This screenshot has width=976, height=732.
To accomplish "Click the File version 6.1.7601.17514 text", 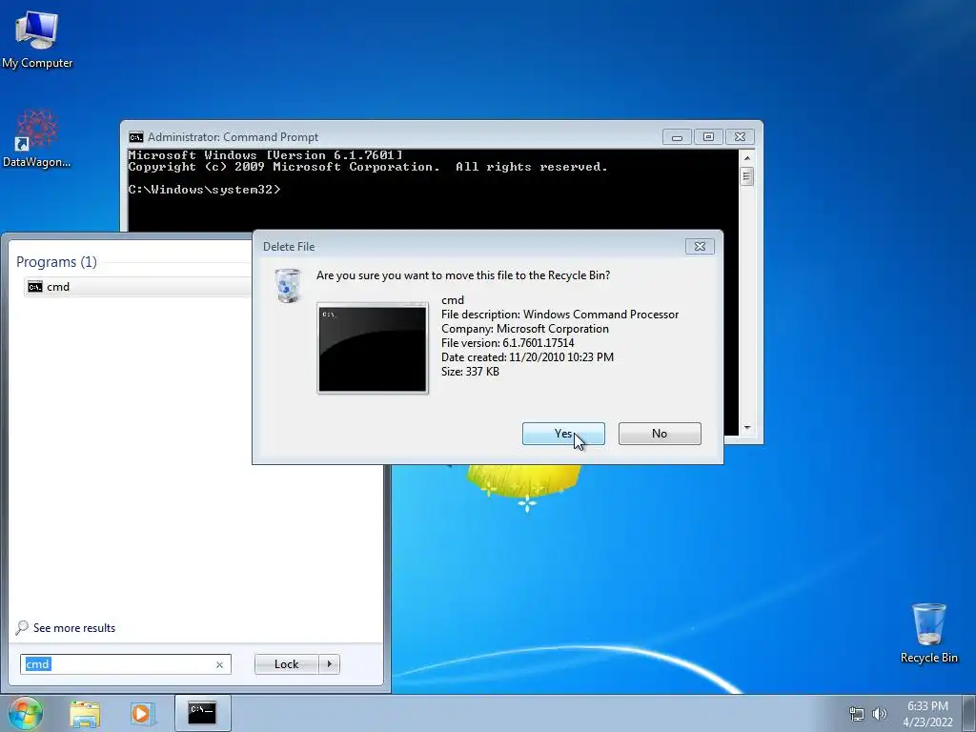I will click(507, 343).
